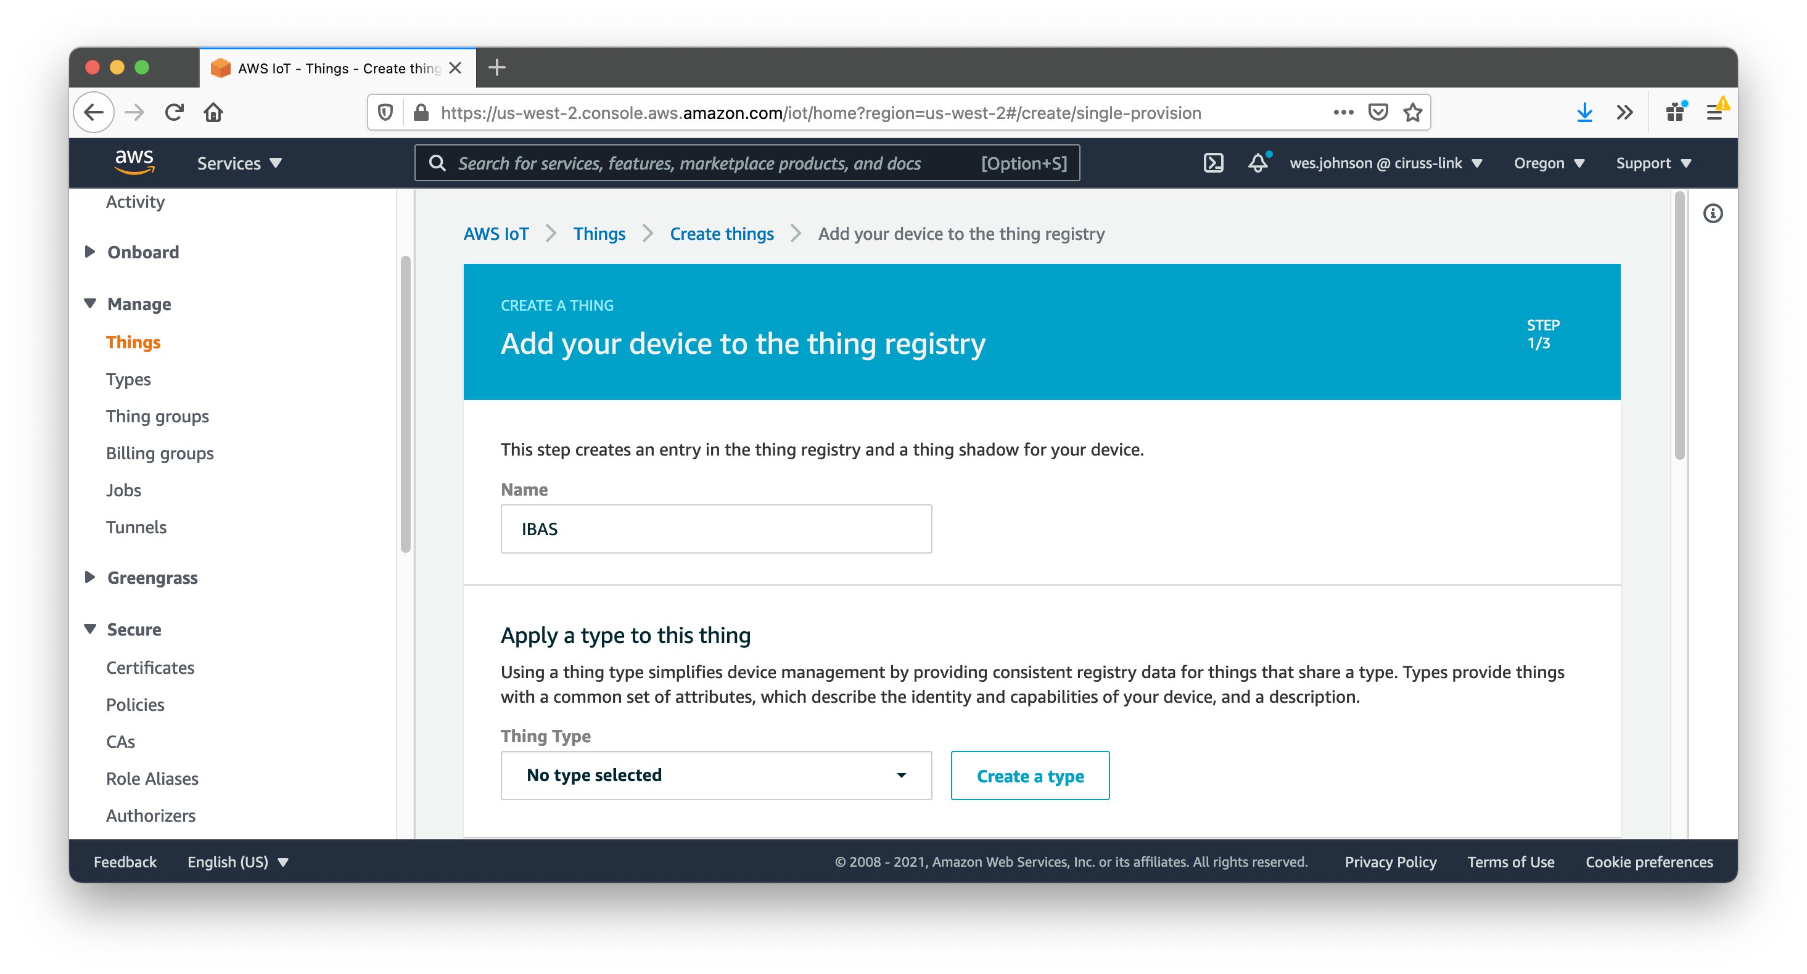Open the Thing Type dropdown

pos(715,775)
